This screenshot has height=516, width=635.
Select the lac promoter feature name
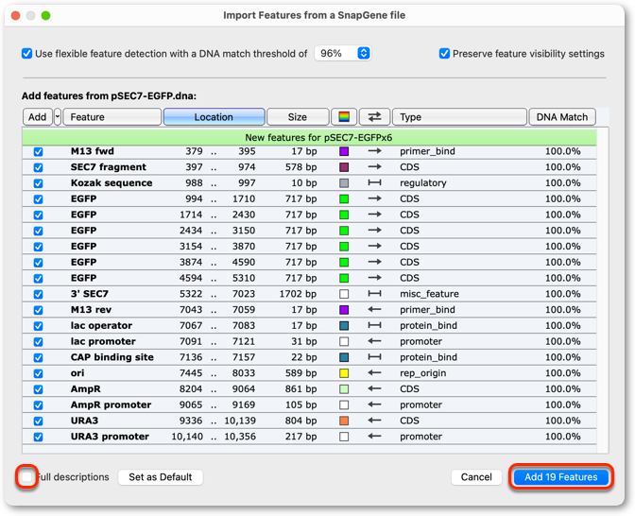click(x=103, y=341)
